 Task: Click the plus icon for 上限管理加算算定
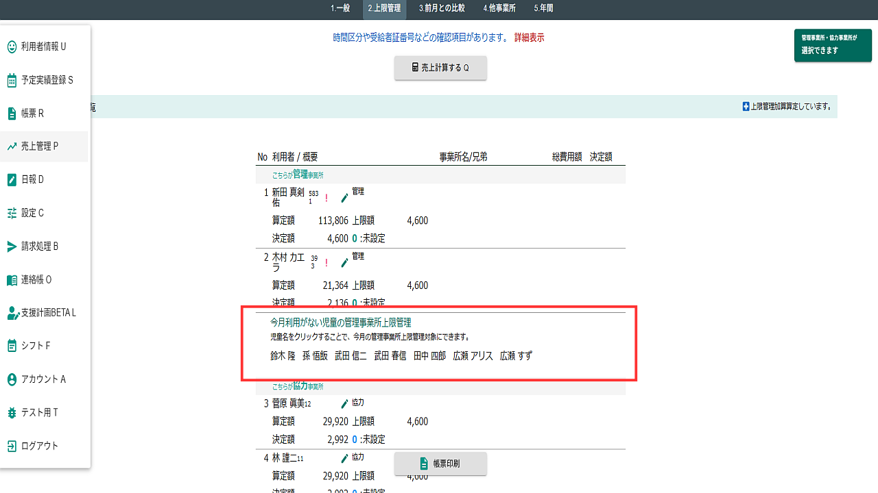click(x=746, y=107)
